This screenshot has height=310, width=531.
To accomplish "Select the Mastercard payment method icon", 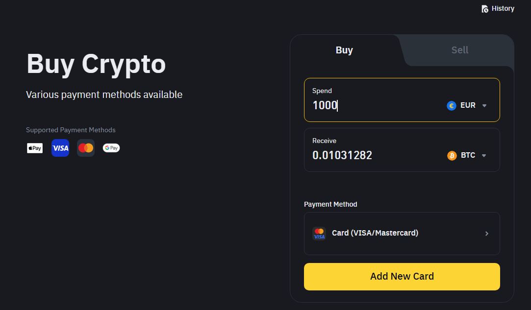I will pyautogui.click(x=85, y=147).
